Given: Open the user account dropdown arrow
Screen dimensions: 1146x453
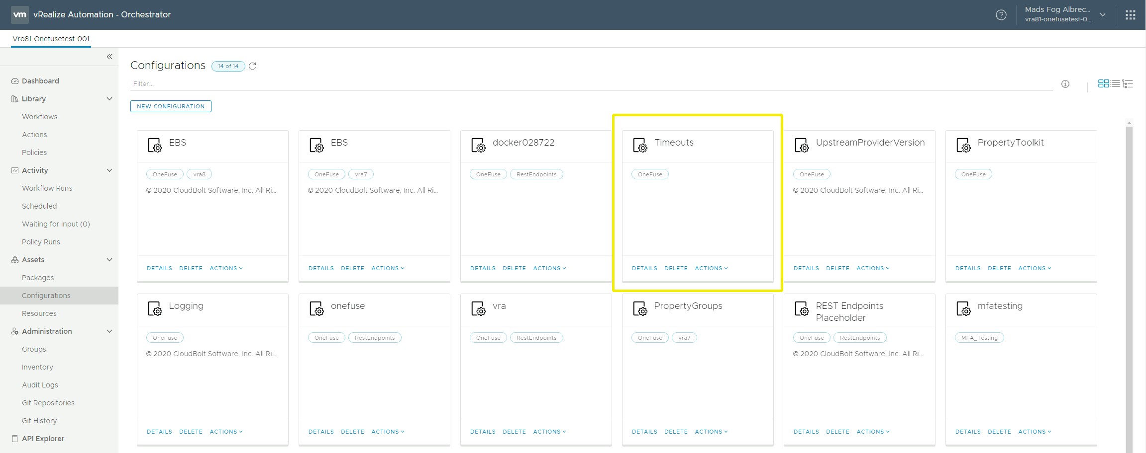Looking at the screenshot, I should (x=1103, y=15).
